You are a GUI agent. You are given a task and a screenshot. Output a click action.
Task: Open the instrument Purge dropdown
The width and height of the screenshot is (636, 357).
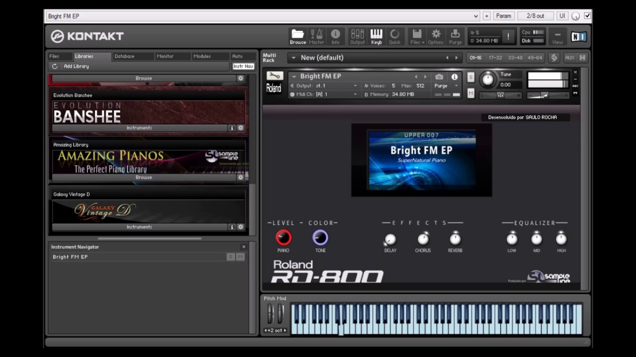(x=446, y=86)
